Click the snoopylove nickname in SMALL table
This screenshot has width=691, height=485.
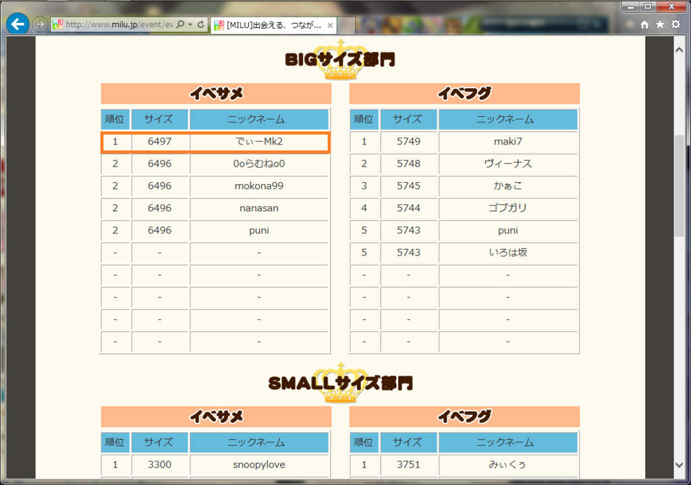[258, 465]
